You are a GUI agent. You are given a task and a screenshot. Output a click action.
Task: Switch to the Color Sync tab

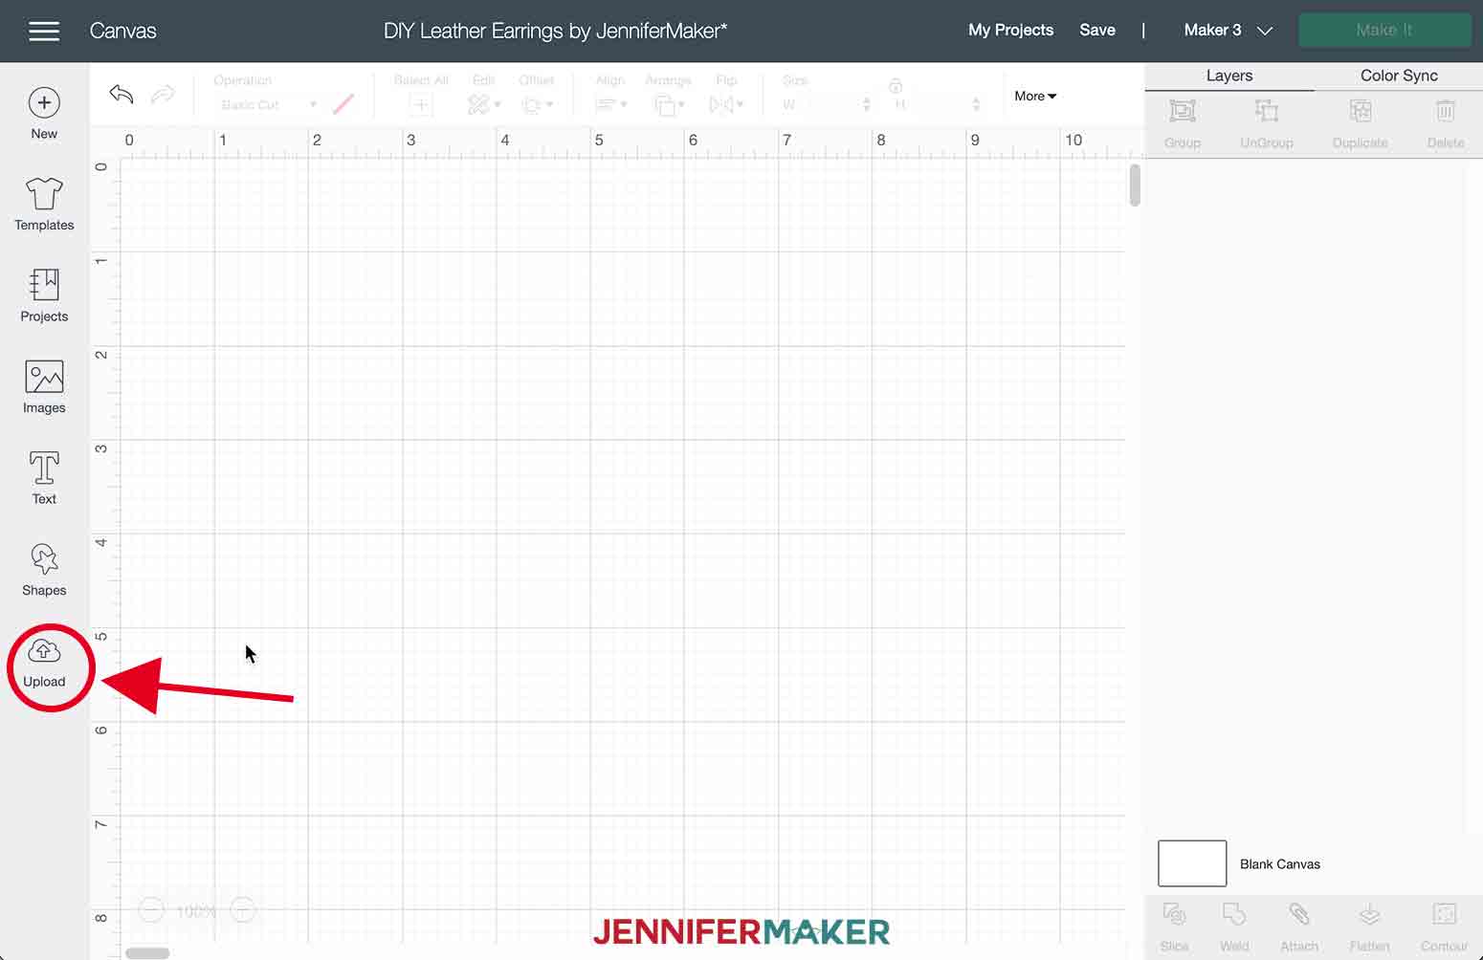pyautogui.click(x=1399, y=76)
